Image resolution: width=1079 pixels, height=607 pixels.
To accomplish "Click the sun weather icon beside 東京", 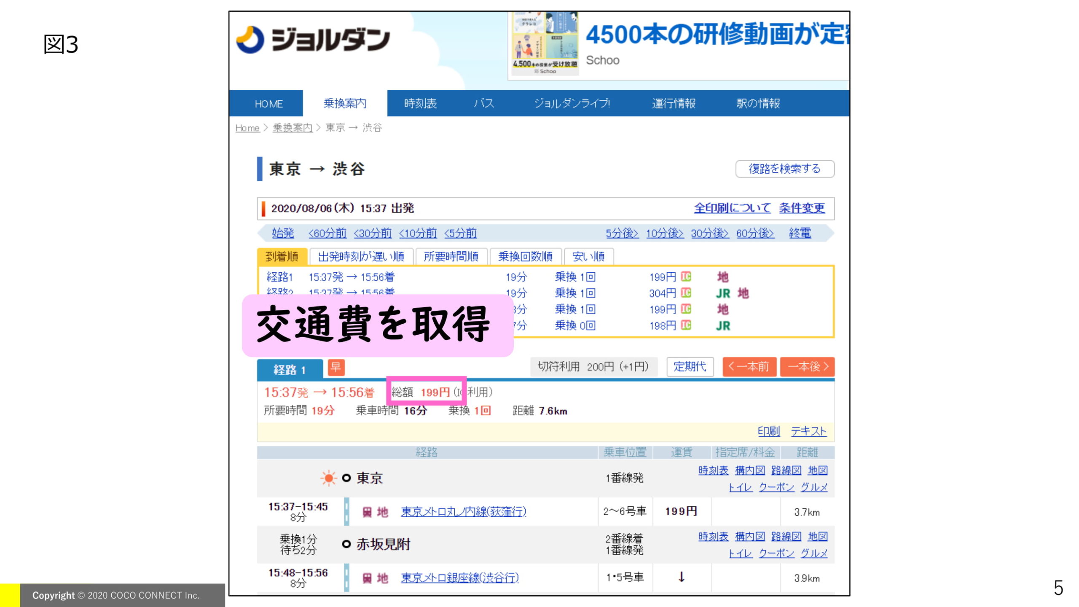I will click(x=328, y=478).
